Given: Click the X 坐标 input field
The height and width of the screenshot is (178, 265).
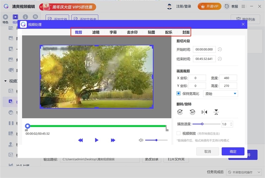Looking at the screenshot, I should 197,78.
